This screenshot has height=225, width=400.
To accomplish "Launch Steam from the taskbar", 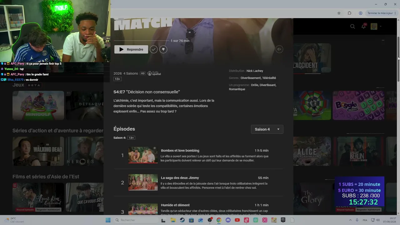I will 182,220.
